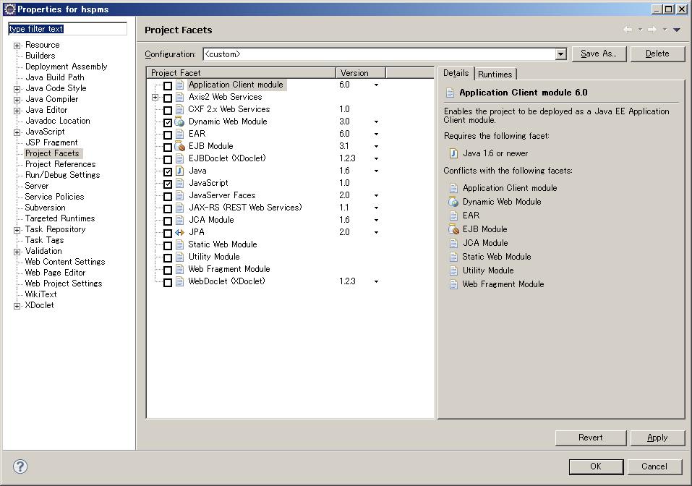Click the Axis2 Web Services facet icon

[x=179, y=97]
